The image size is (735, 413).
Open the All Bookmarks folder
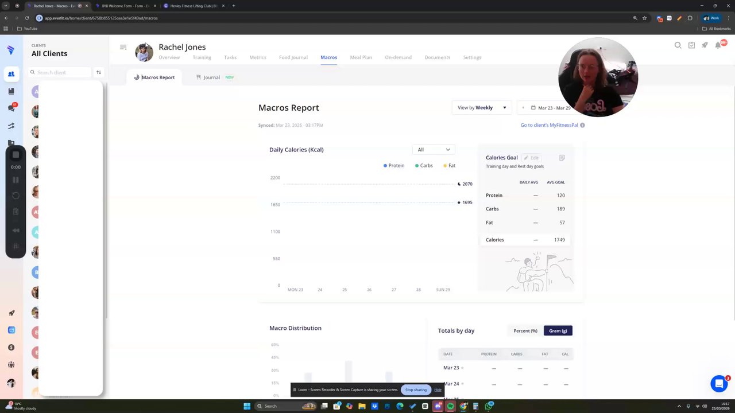point(716,29)
